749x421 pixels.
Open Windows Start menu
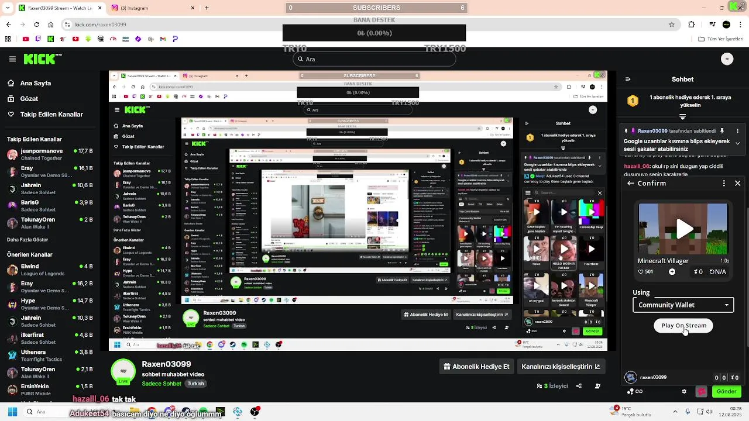tap(12, 412)
